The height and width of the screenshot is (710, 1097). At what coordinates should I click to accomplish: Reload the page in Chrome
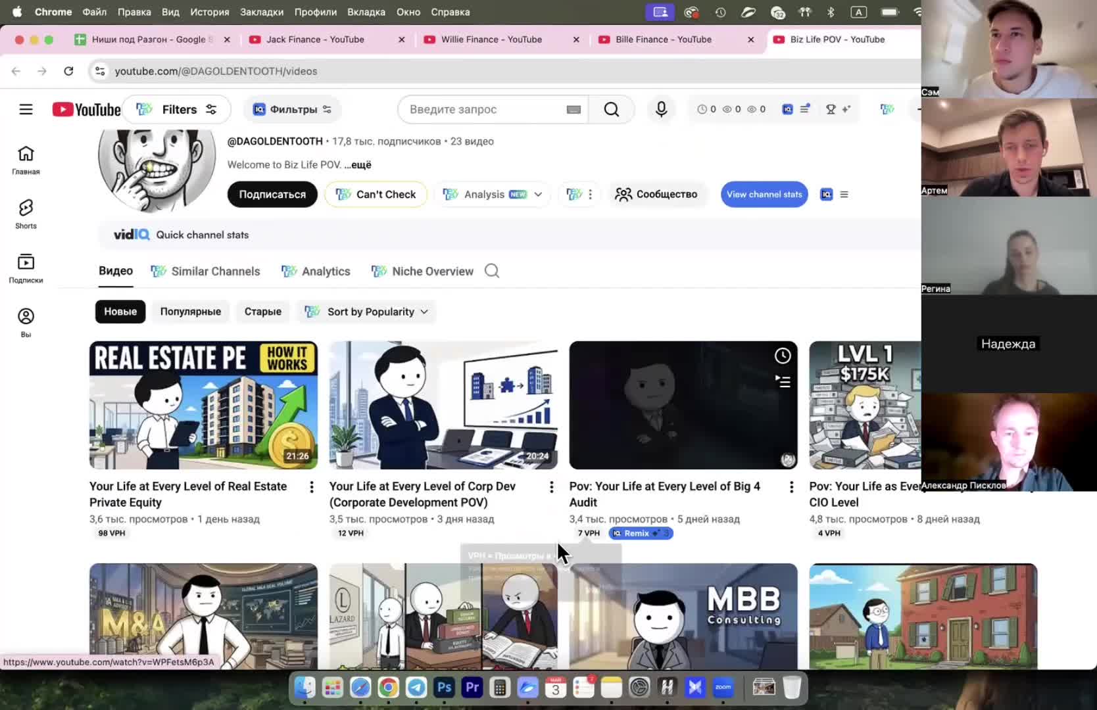coord(68,71)
